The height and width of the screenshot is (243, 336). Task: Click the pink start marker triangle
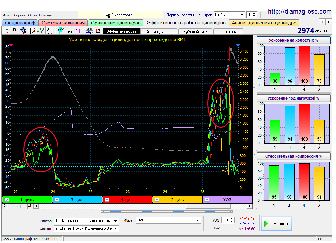coord(11,45)
